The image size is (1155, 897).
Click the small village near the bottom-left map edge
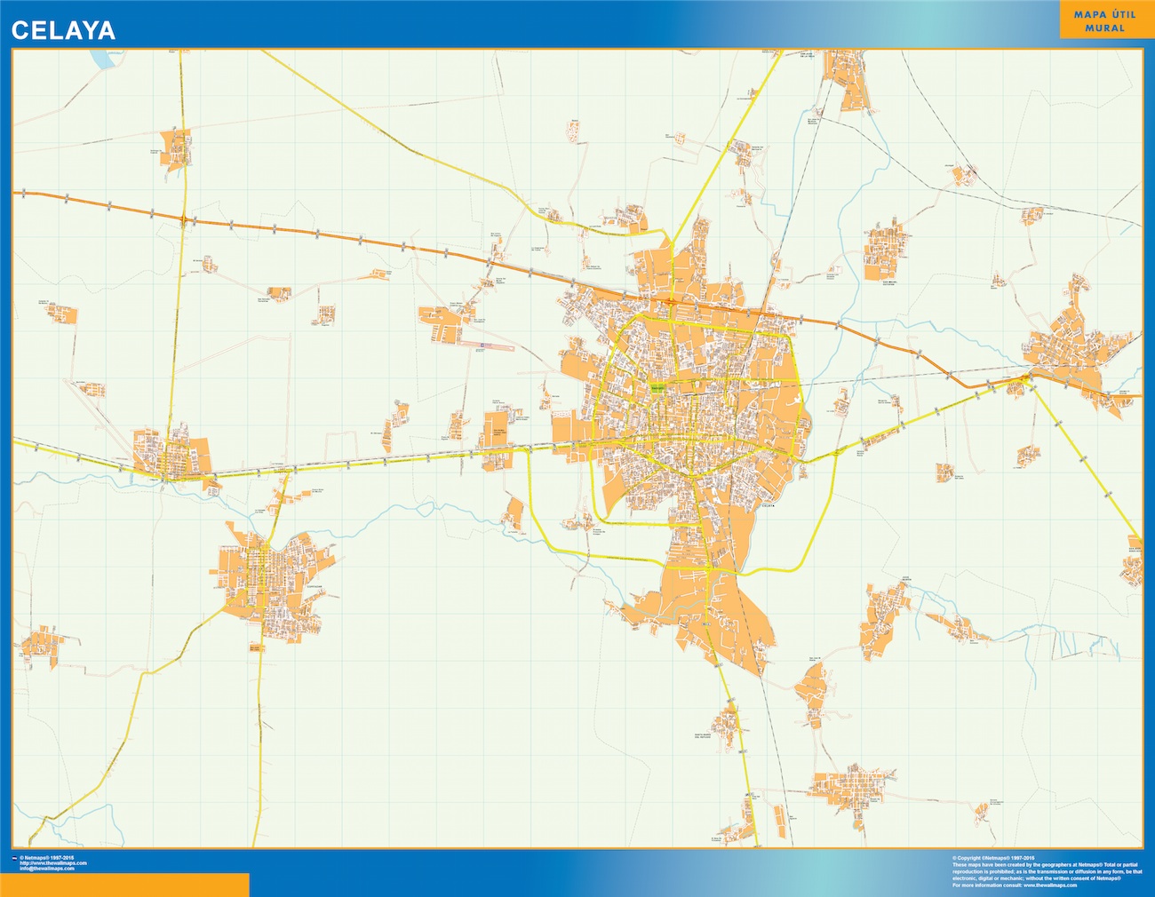pos(37,642)
